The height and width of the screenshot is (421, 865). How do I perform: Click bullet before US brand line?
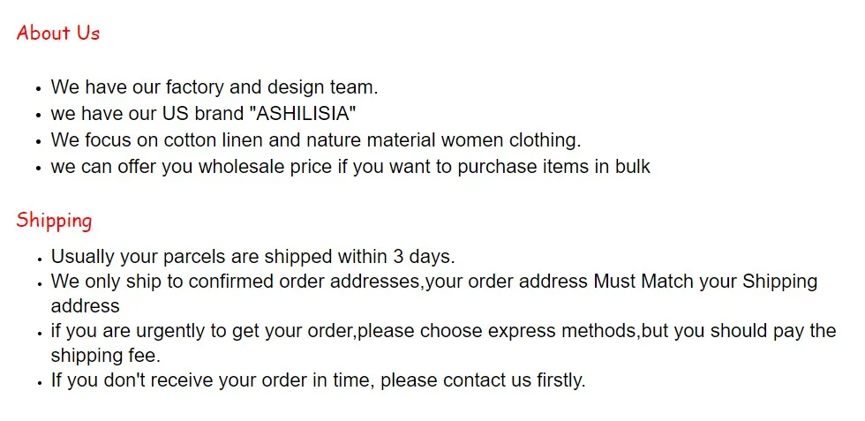click(39, 117)
